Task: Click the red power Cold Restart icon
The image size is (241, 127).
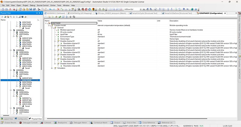Action: [86, 9]
